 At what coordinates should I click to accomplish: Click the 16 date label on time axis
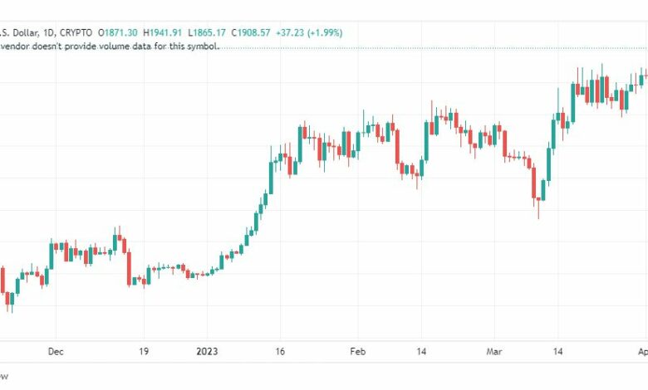coord(280,352)
